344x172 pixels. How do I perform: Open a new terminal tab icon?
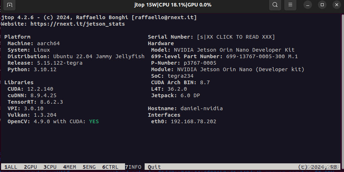click(x=9, y=5)
